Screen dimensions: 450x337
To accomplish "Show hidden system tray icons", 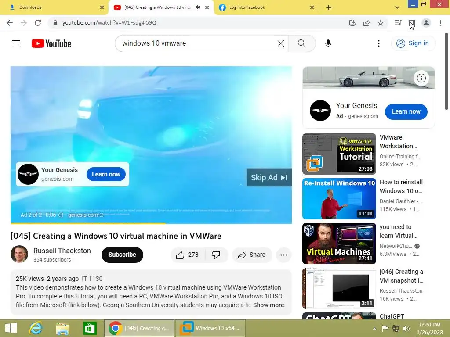I will click(x=374, y=328).
